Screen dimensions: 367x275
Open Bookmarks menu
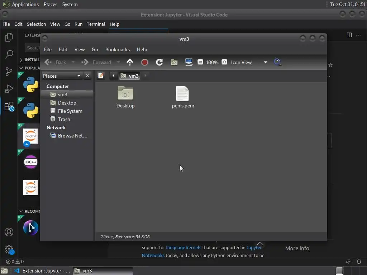[x=118, y=49]
